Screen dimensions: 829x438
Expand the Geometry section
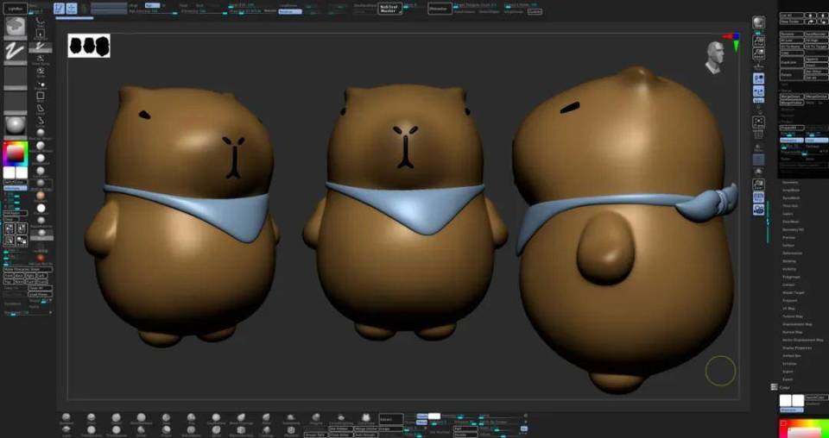click(x=789, y=182)
